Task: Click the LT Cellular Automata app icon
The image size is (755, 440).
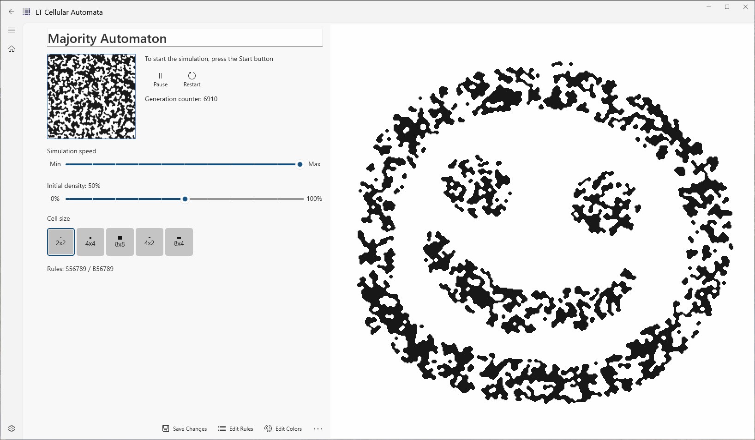Action: pos(26,12)
